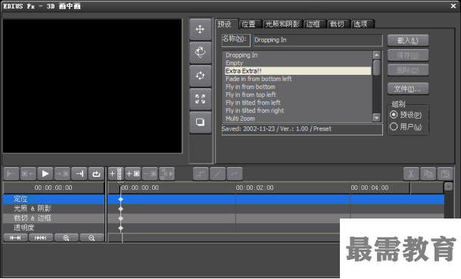461x279 pixels.
Task: Zoom out on the timeline
Action: pos(92,237)
